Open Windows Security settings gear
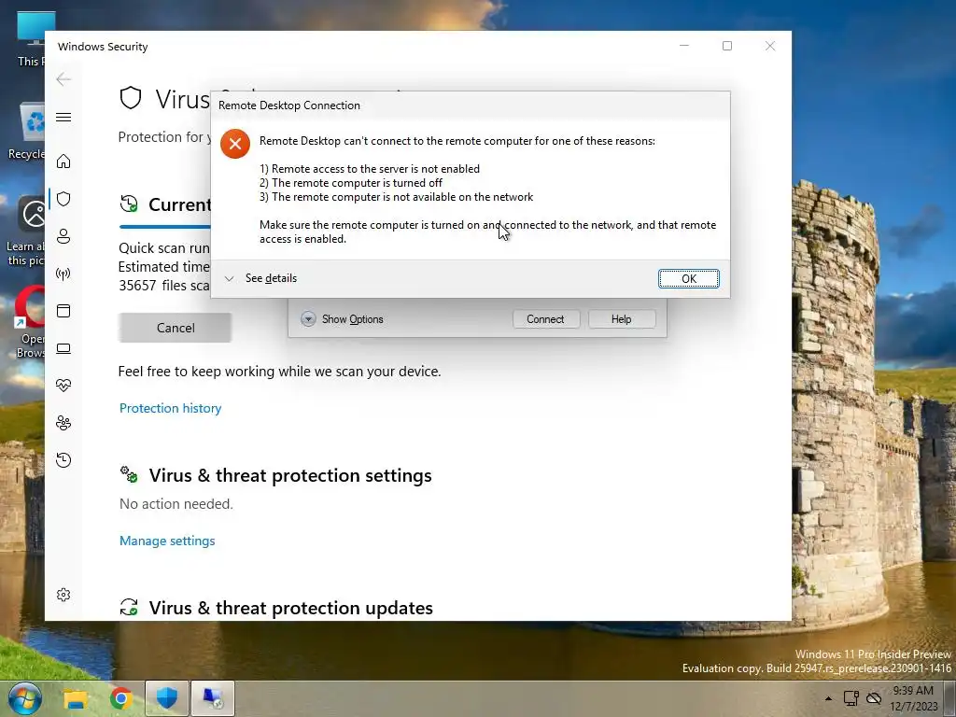The image size is (956, 717). (x=63, y=595)
